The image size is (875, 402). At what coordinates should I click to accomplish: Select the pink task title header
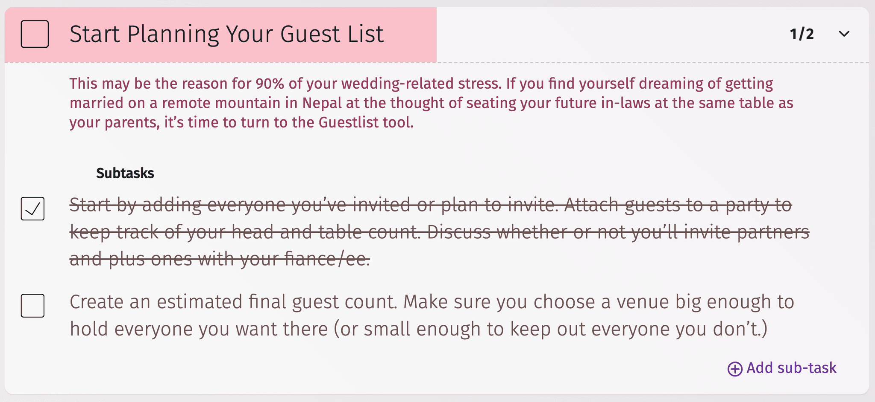tap(227, 34)
